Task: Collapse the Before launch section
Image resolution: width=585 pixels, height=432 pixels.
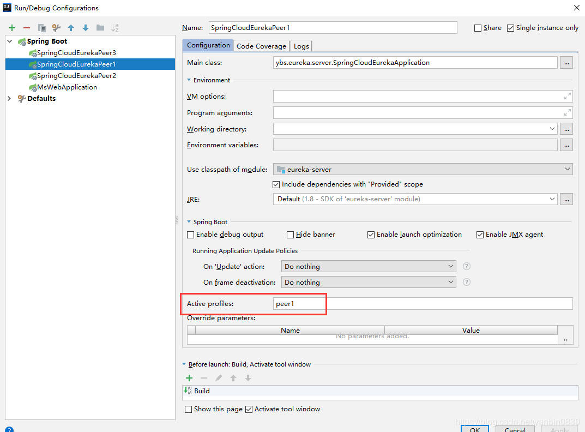Action: click(184, 364)
